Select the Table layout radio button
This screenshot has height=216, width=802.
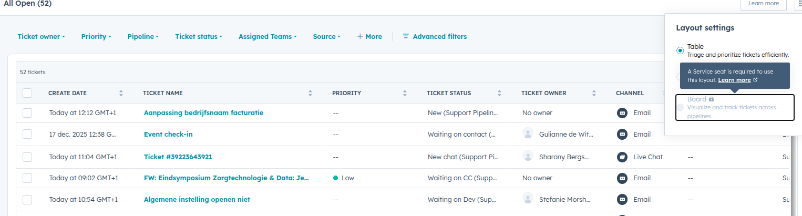click(680, 50)
